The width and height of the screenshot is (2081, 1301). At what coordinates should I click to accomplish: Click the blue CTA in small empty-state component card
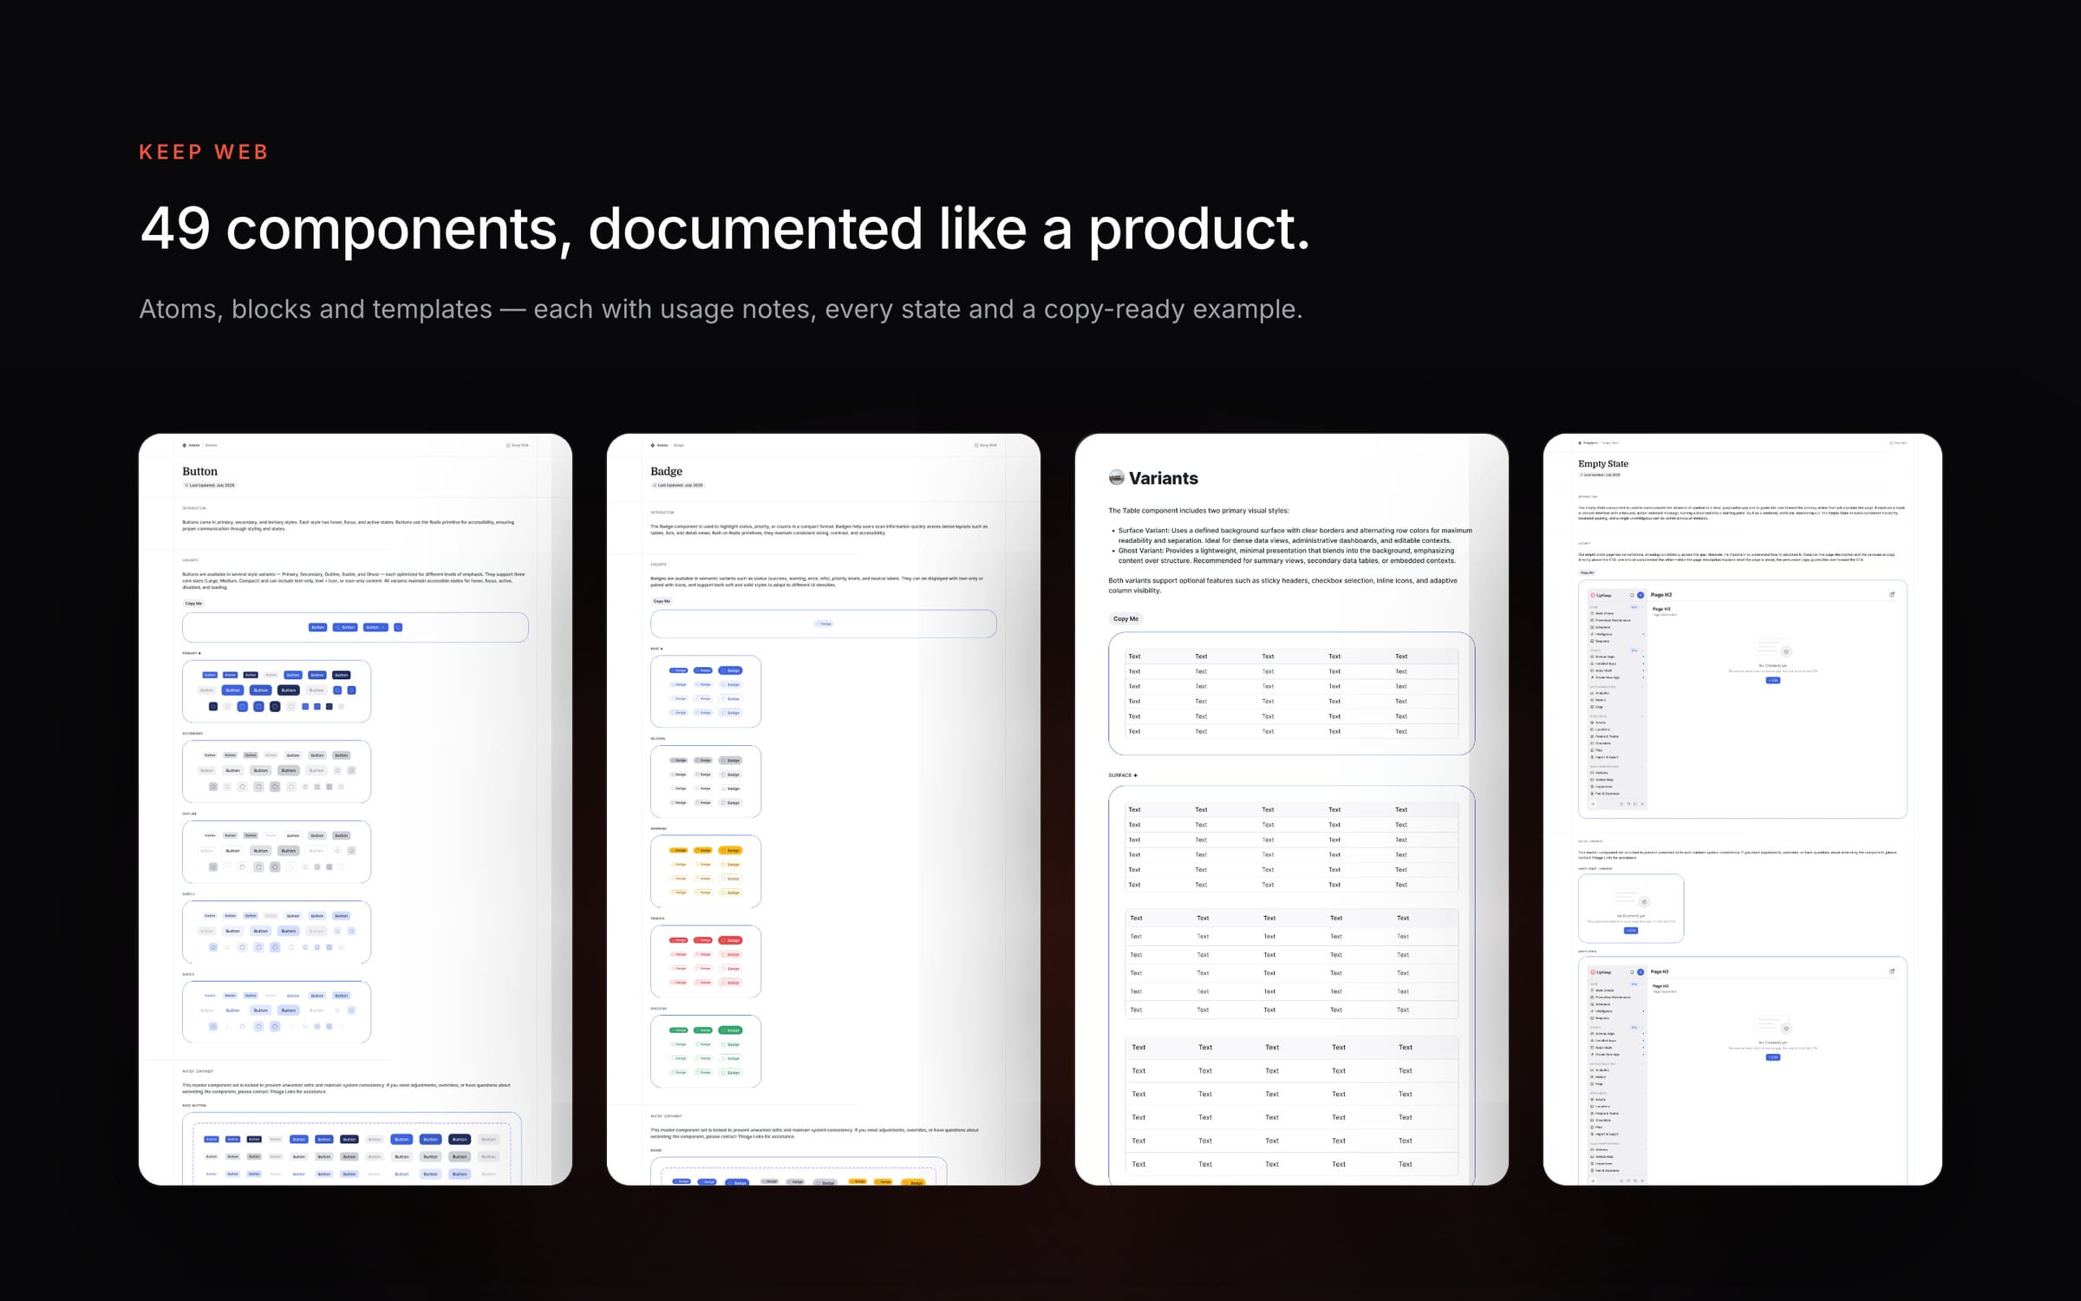coord(1631,931)
